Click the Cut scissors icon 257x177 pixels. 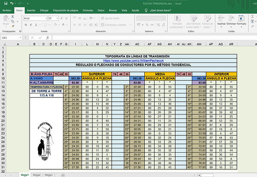[12, 17]
